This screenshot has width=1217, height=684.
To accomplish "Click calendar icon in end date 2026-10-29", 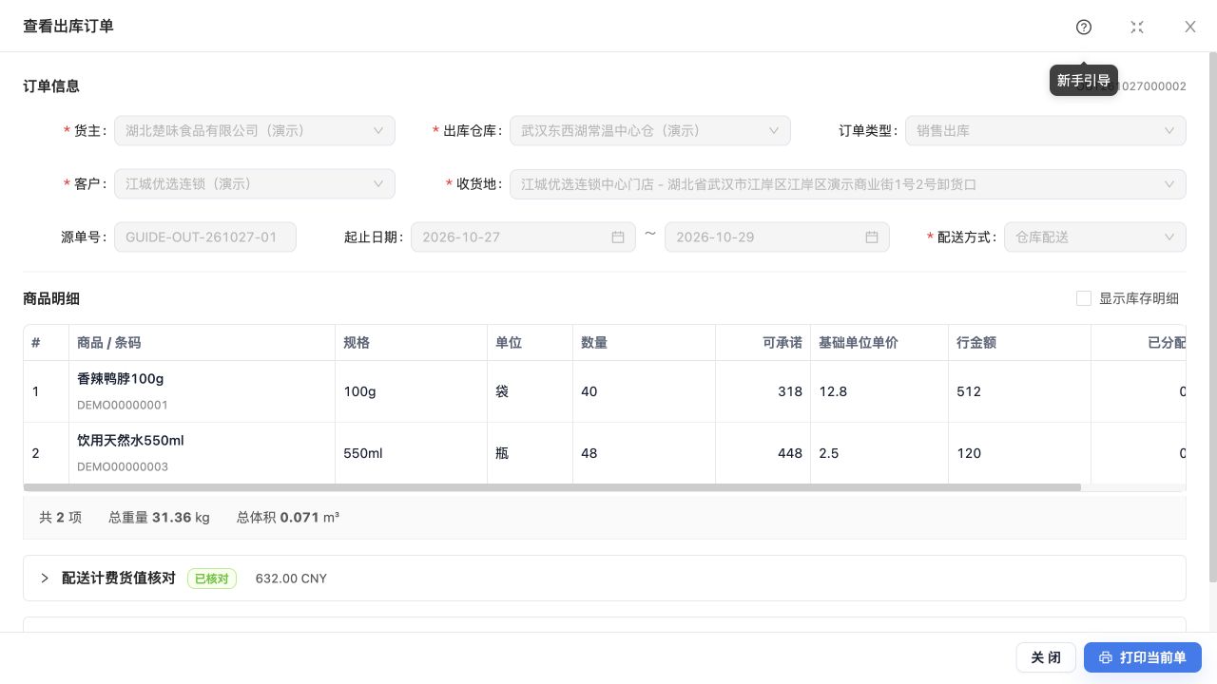I will (872, 237).
